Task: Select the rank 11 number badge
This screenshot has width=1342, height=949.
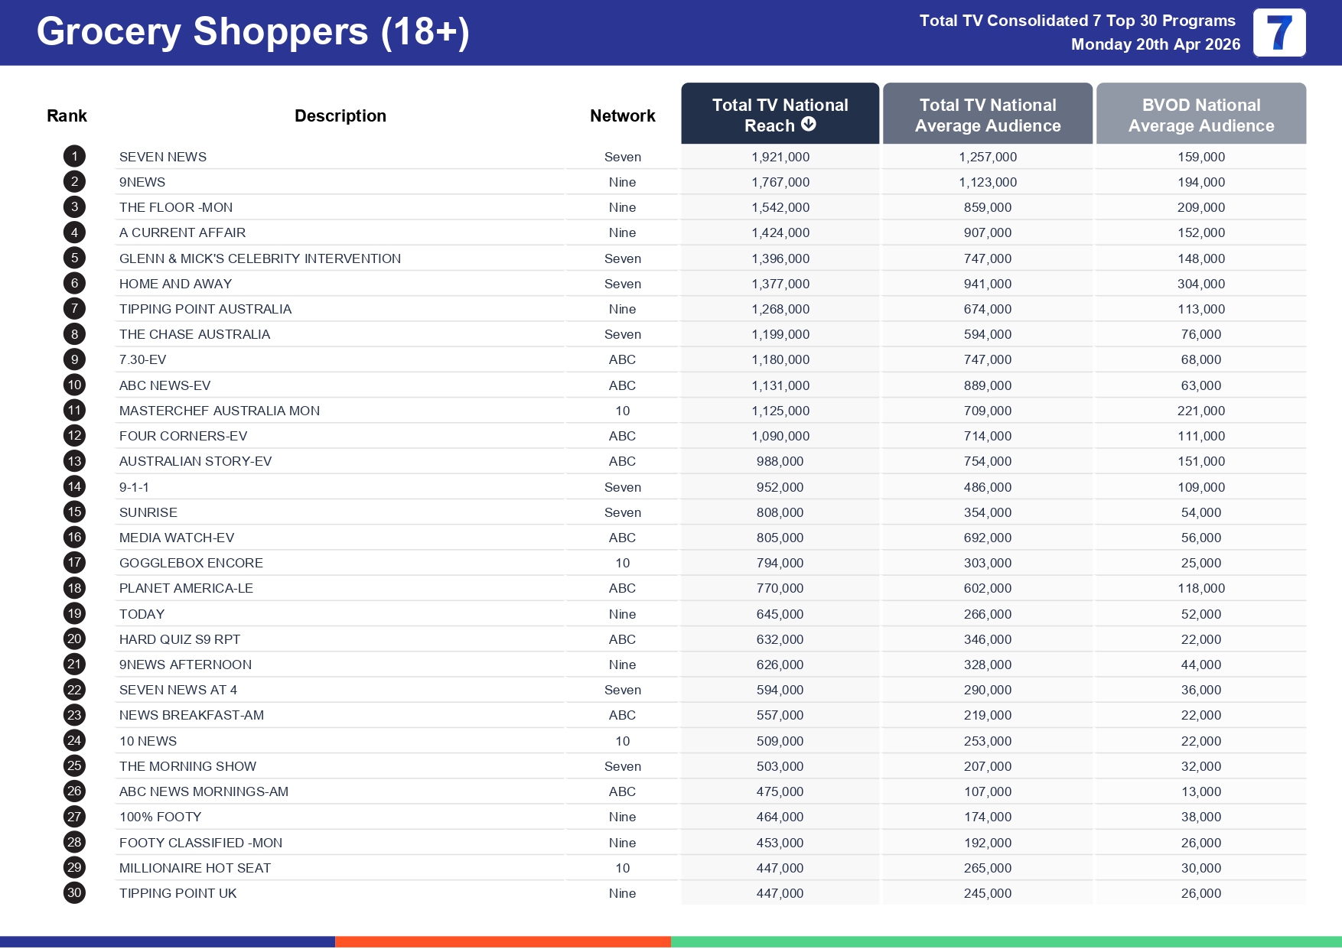Action: (74, 411)
